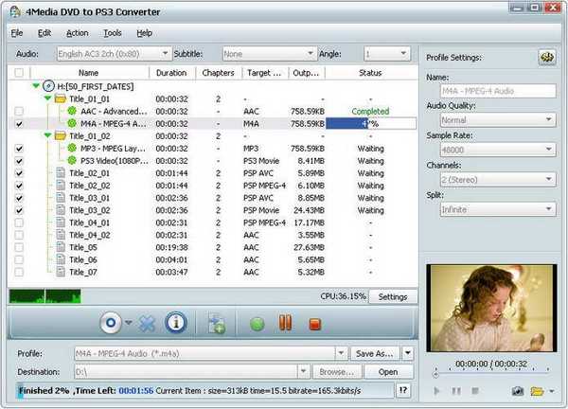Click the MP3 - MPEG Layer profile icon
This screenshot has width=568, height=409.
72,148
